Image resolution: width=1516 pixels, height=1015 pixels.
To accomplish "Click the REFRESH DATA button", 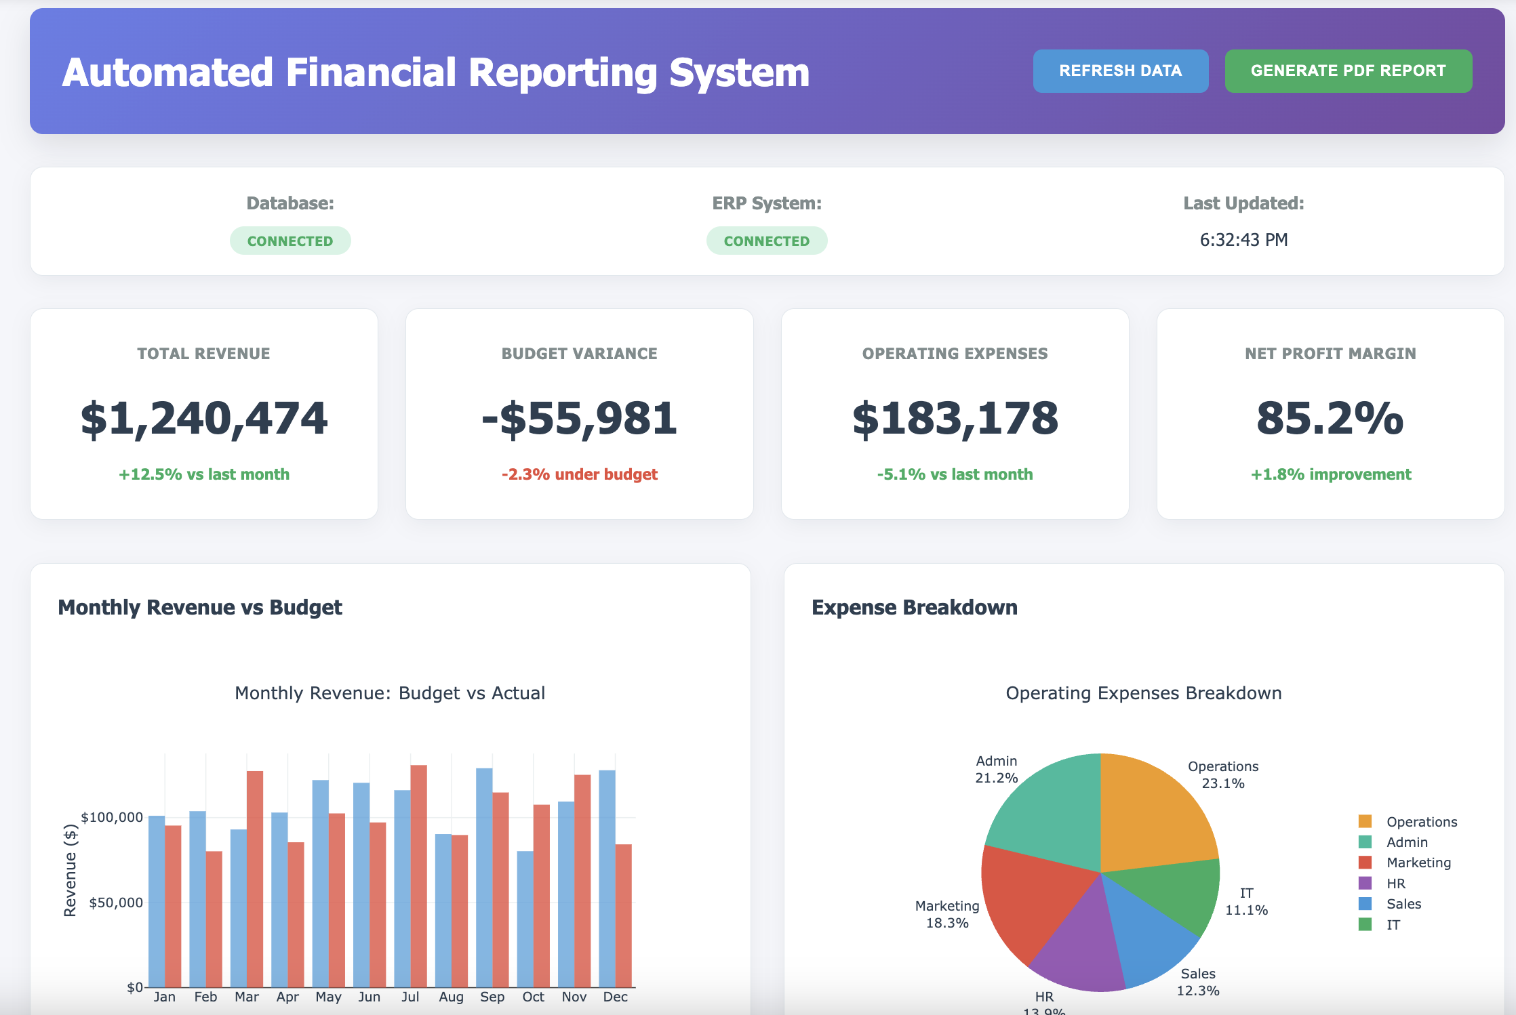I will click(x=1120, y=70).
